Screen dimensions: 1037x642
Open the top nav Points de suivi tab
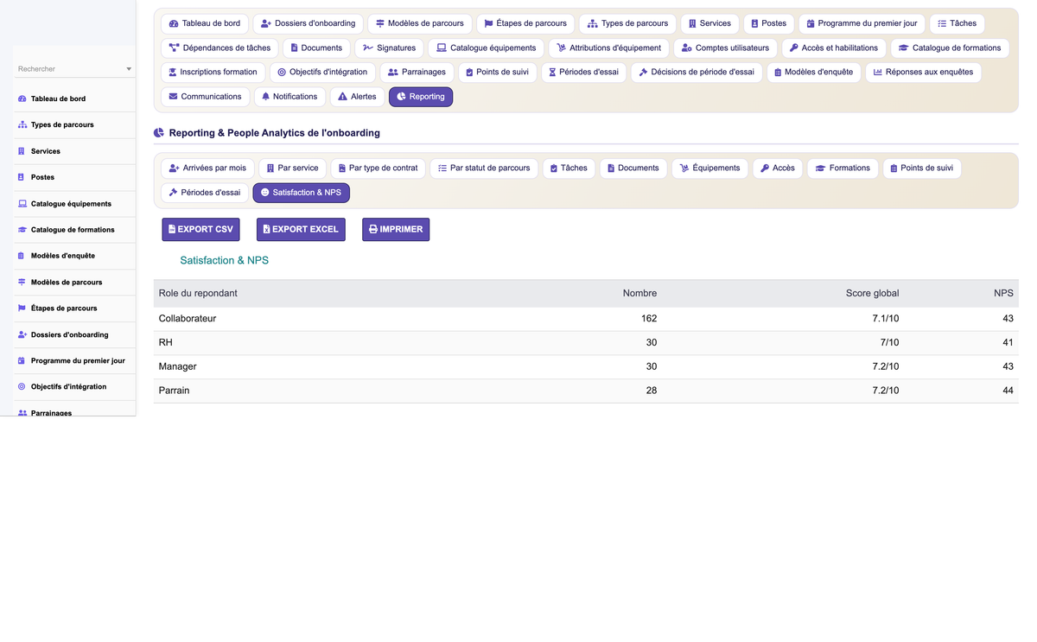[x=497, y=72]
